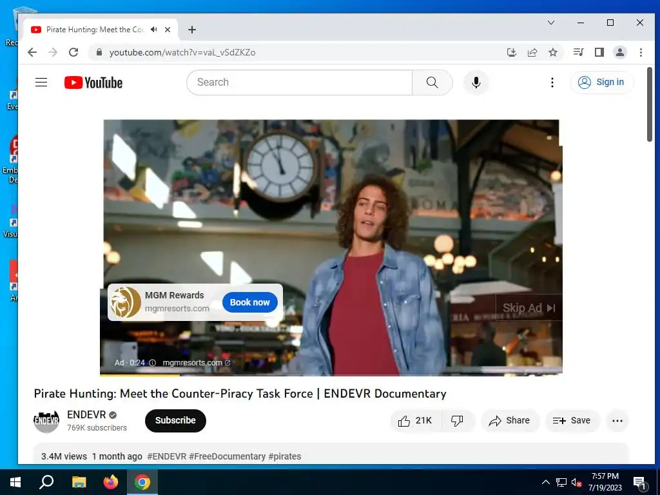Subscribe to ENDEVR

(x=175, y=420)
